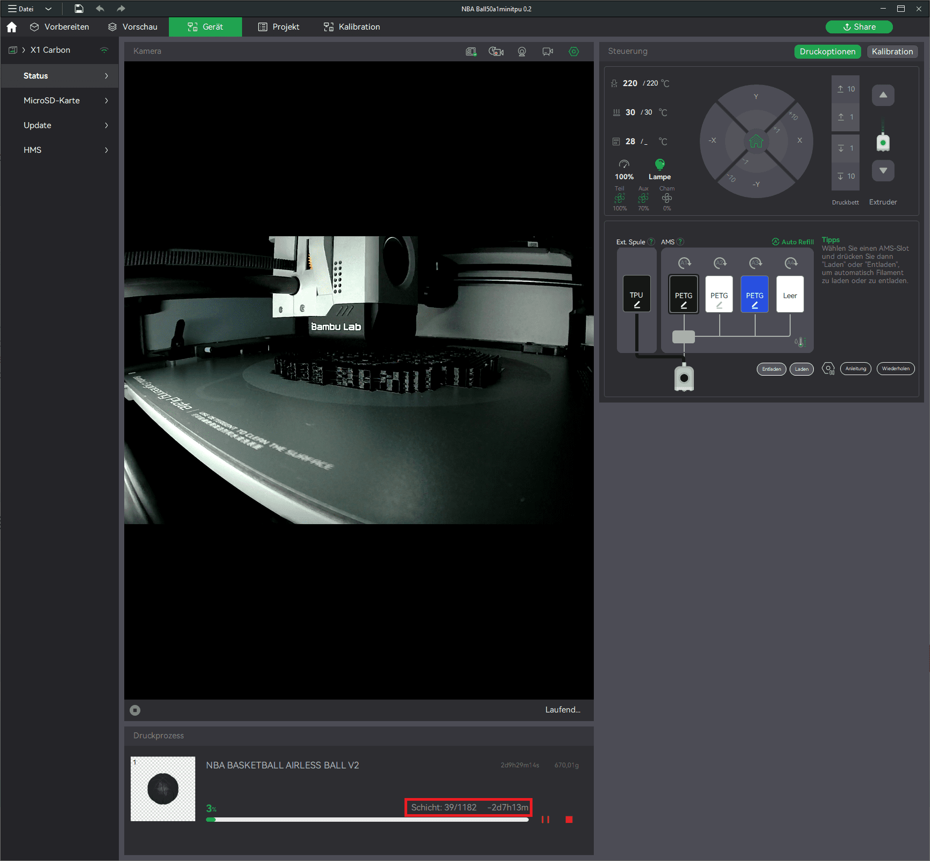Retract extruder with up arrow
The image size is (930, 861).
pyautogui.click(x=883, y=95)
